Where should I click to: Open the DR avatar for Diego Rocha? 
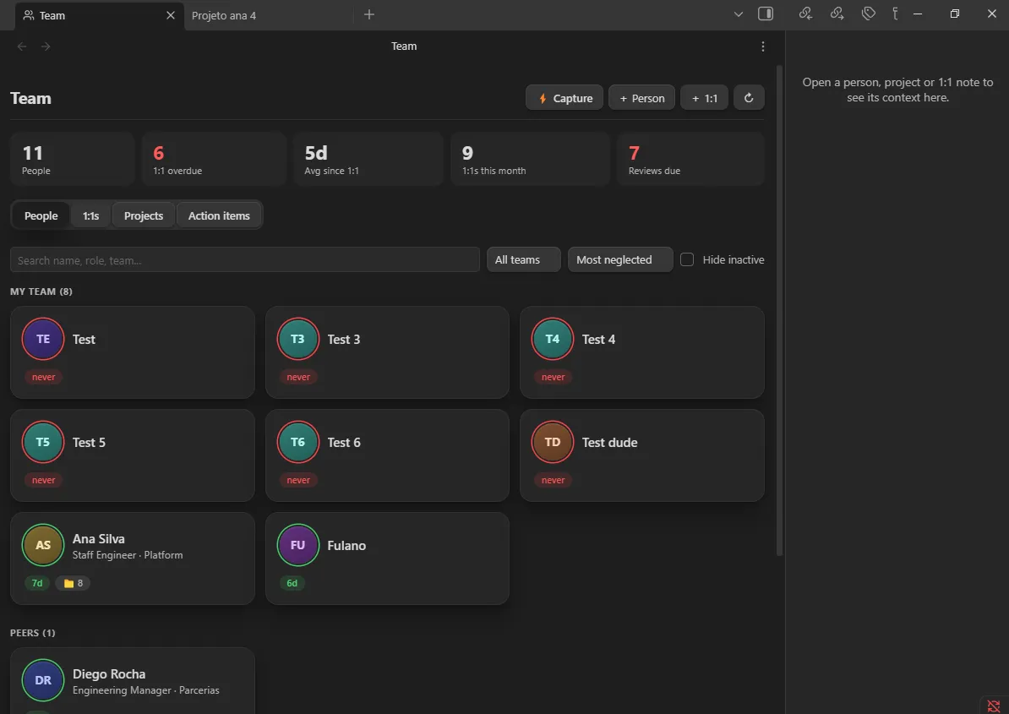[x=43, y=680]
